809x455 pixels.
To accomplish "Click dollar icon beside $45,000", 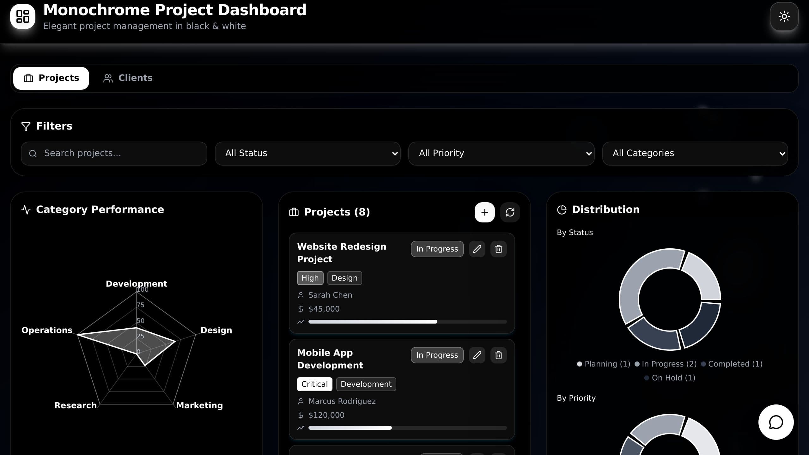I will click(x=301, y=309).
